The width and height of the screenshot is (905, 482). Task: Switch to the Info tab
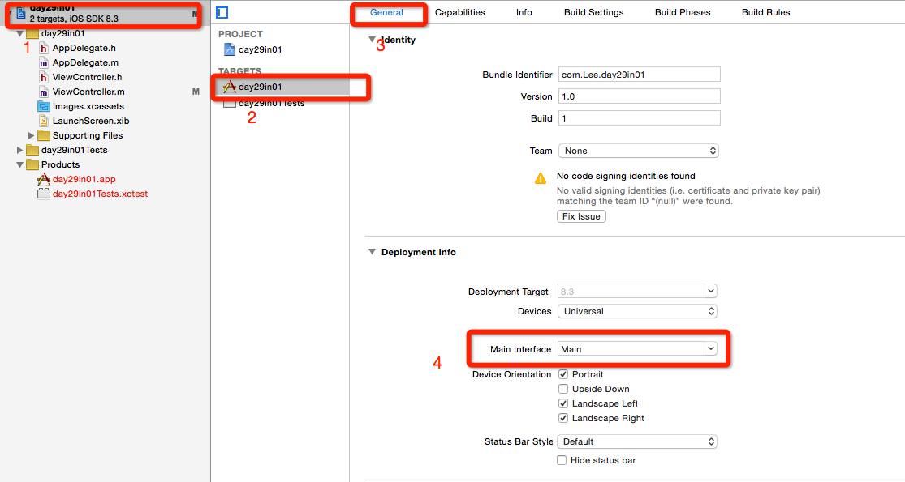524,13
